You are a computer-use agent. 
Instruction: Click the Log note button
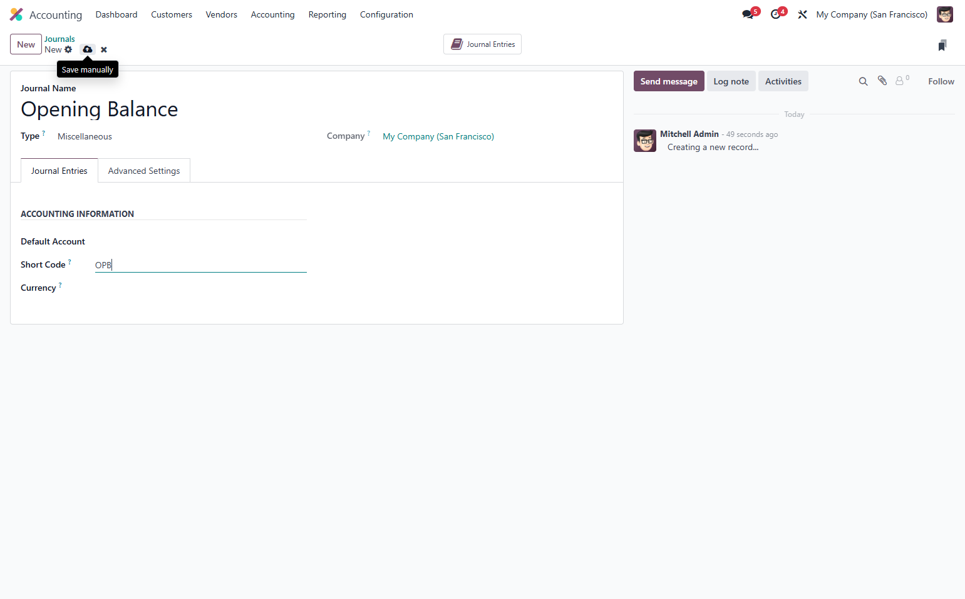coord(731,81)
